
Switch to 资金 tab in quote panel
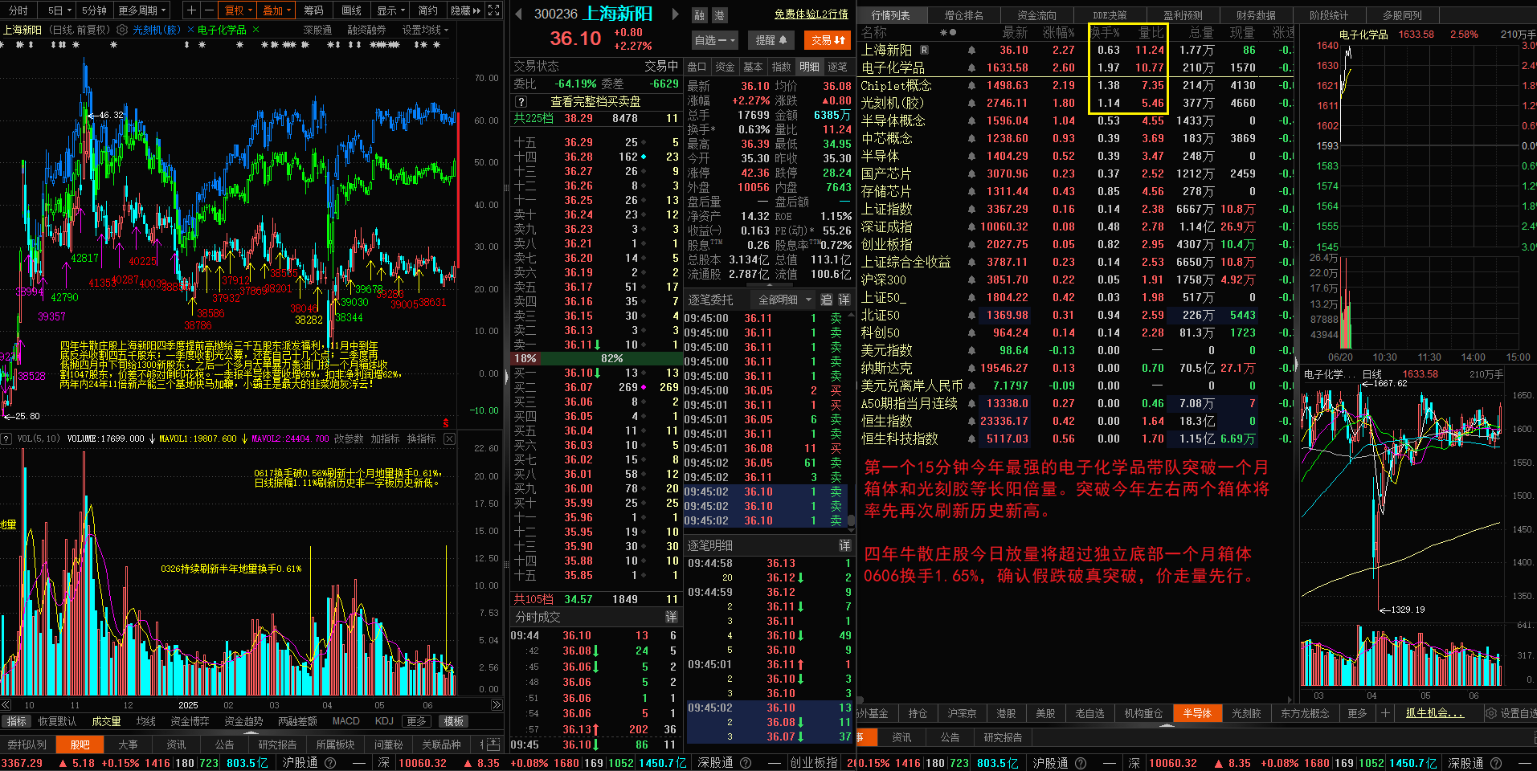click(725, 67)
